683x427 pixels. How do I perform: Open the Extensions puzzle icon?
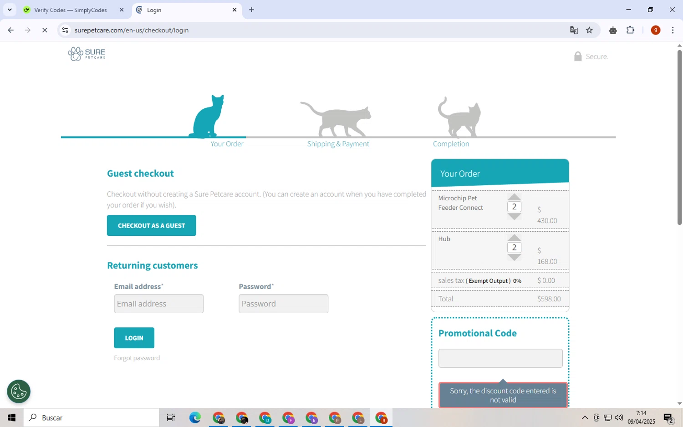(x=630, y=30)
